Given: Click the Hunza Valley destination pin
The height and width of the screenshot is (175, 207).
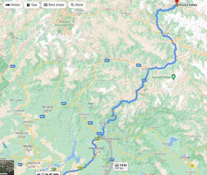Looking at the screenshot, I should 177,2.
